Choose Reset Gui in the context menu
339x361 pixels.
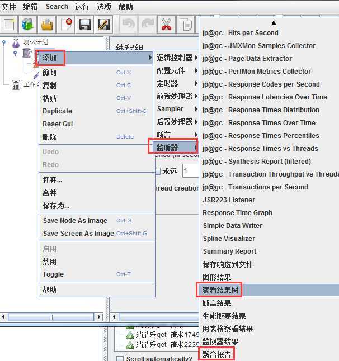pyautogui.click(x=96, y=124)
